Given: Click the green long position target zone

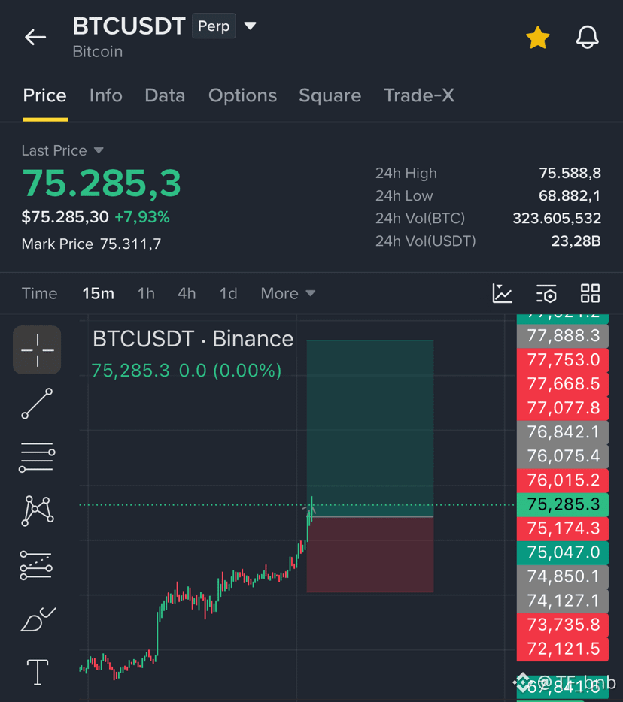Looking at the screenshot, I should point(370,428).
